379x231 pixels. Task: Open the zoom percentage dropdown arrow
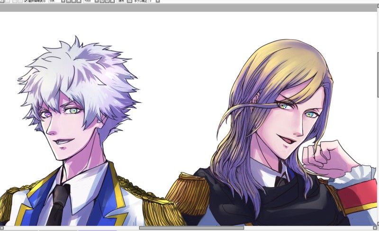(63, 1)
